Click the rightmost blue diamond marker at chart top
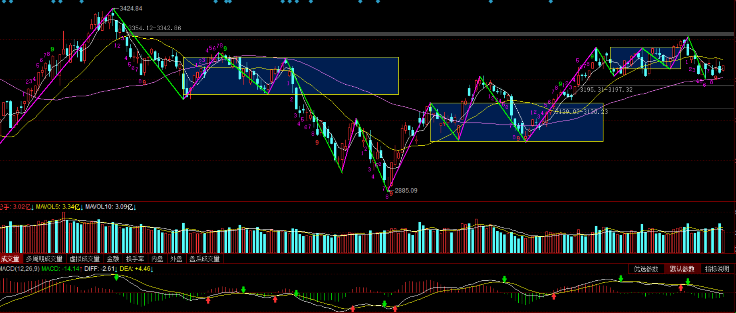Screen dimensions: 736x313 pyautogui.click(x=551, y=2)
